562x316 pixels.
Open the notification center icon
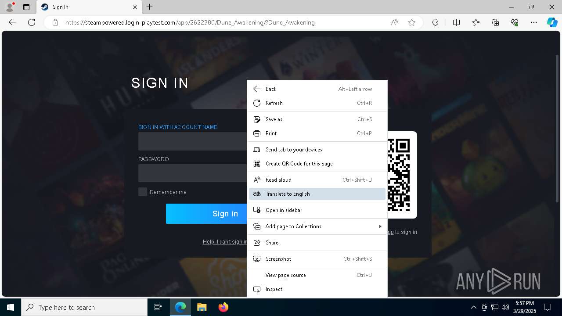548,307
